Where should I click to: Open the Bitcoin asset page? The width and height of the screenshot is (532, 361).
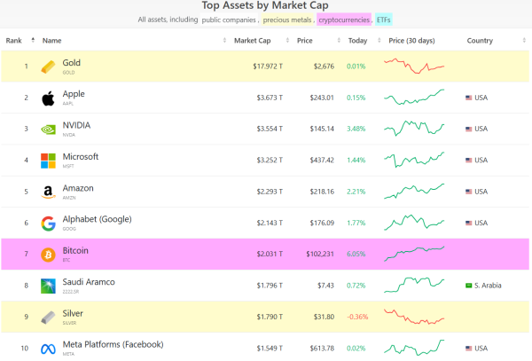click(75, 251)
